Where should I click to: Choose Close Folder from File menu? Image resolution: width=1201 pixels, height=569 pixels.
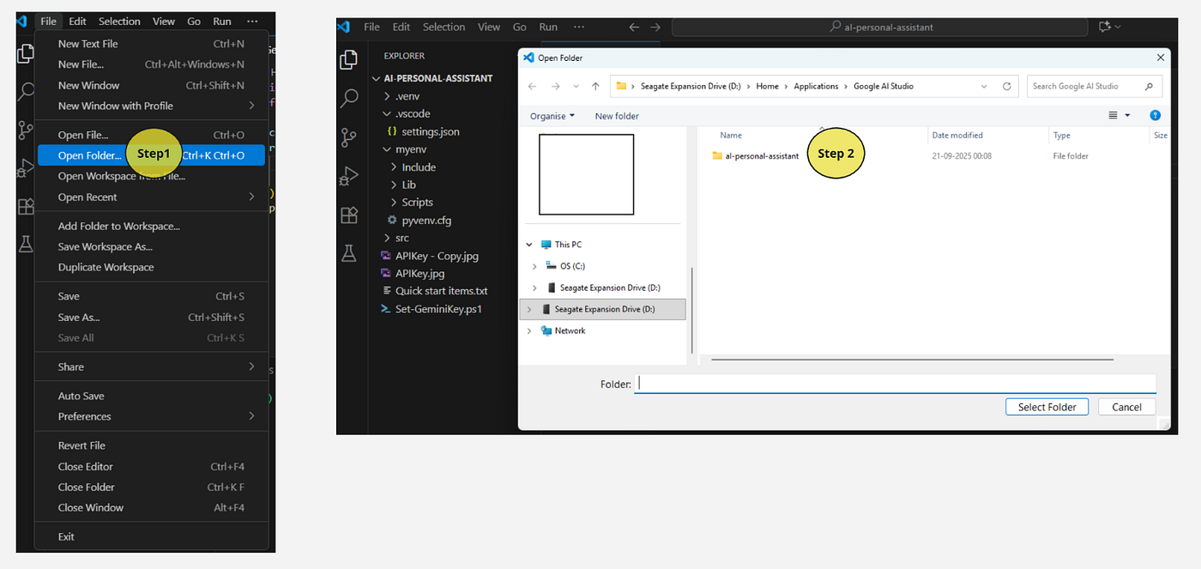[151, 487]
